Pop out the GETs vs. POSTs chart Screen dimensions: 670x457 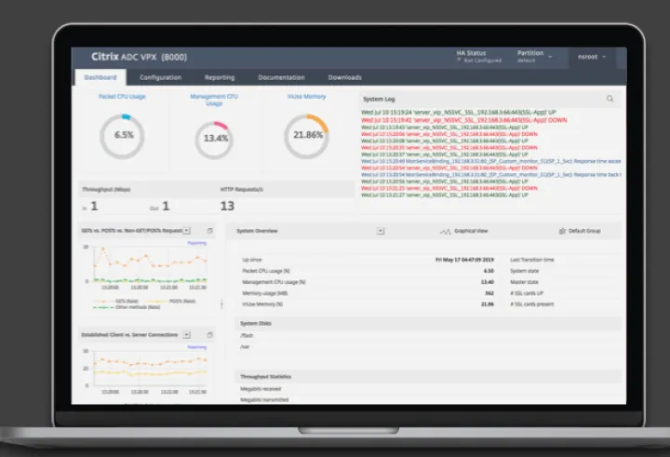point(209,230)
